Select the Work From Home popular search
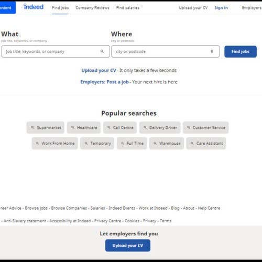This screenshot has height=262, width=262. (54, 144)
